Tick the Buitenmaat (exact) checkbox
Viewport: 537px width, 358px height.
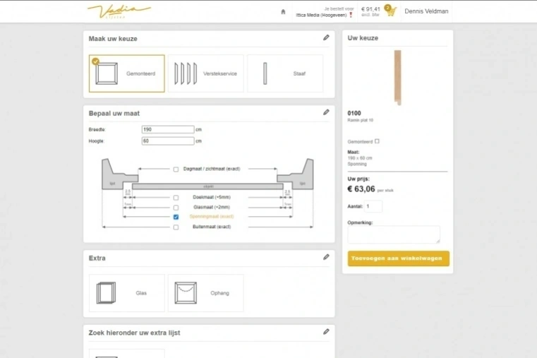pos(176,227)
